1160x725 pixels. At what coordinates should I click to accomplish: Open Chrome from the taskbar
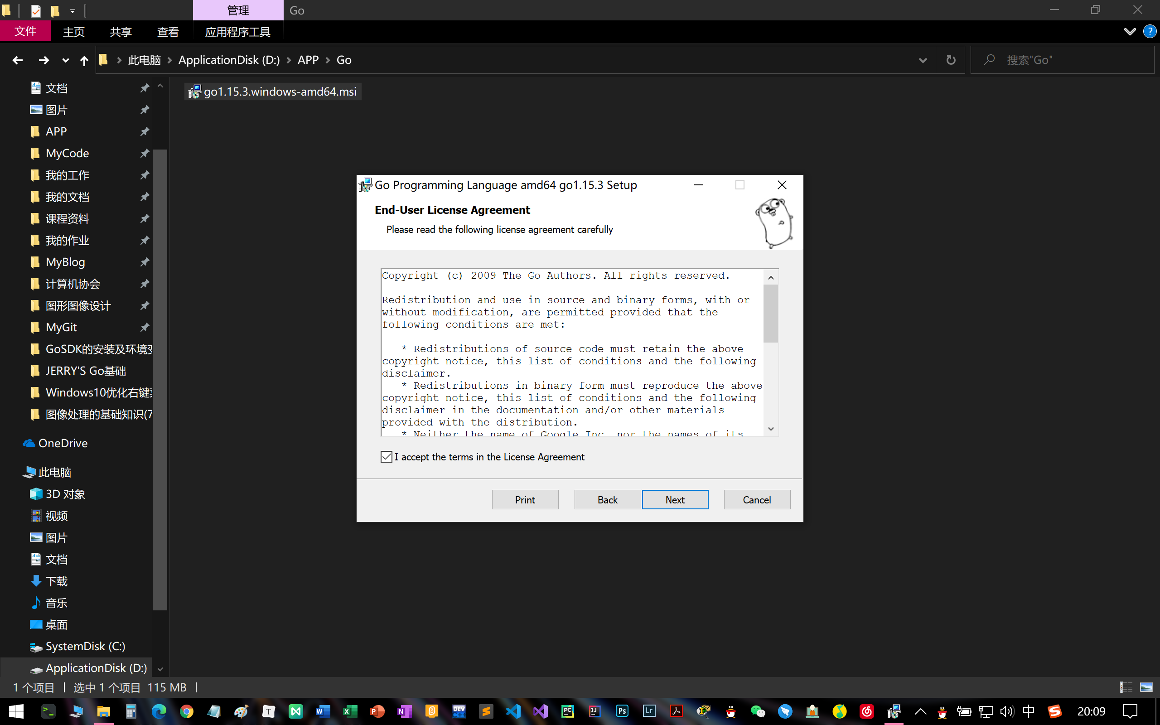(187, 711)
